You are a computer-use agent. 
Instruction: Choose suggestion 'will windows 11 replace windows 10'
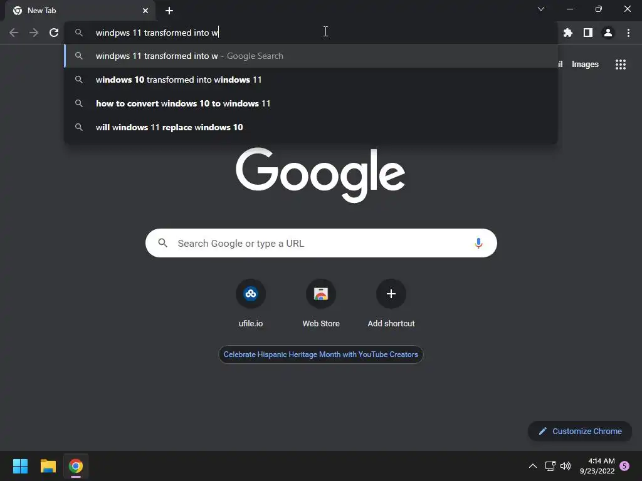click(311, 127)
